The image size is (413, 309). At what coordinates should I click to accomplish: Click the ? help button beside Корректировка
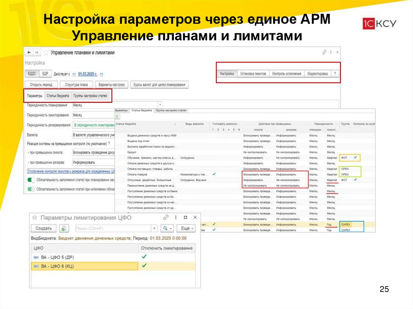coord(335,74)
